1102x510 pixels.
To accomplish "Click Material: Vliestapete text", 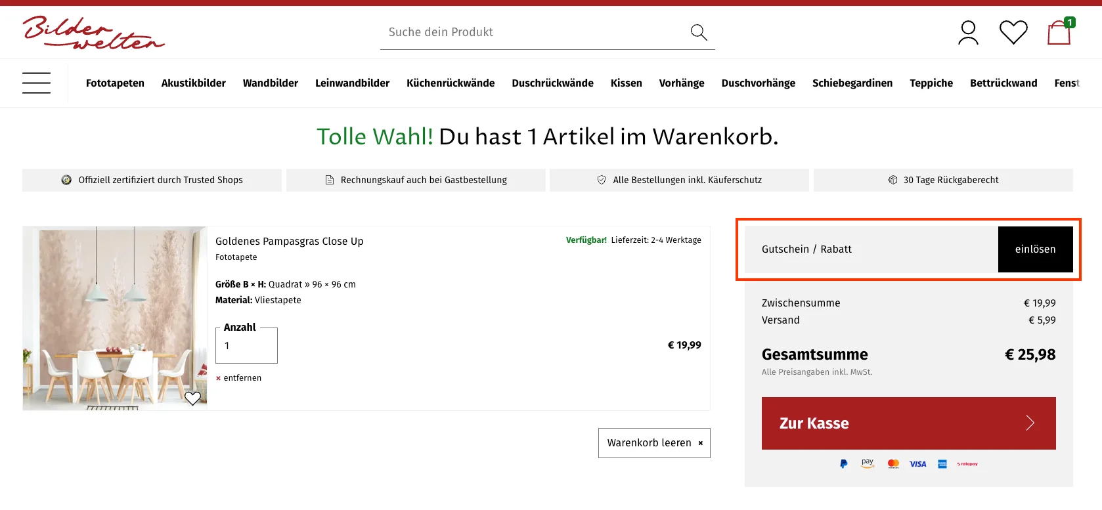I will pos(258,300).
